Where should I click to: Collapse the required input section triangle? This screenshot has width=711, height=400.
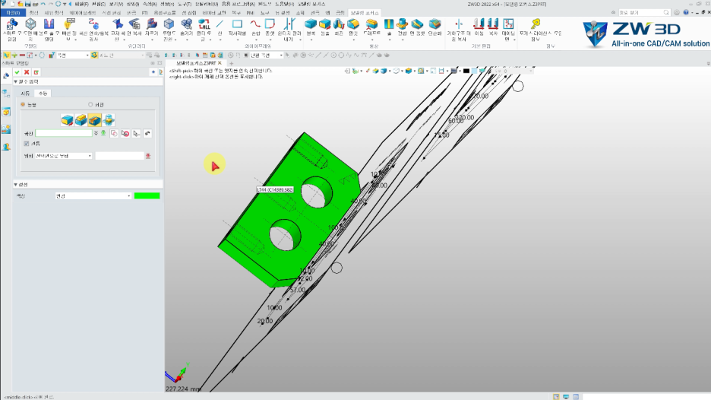(x=15, y=81)
